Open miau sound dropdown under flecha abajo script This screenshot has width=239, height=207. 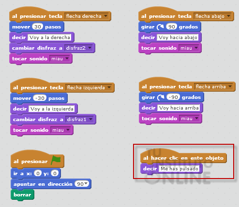(189, 48)
